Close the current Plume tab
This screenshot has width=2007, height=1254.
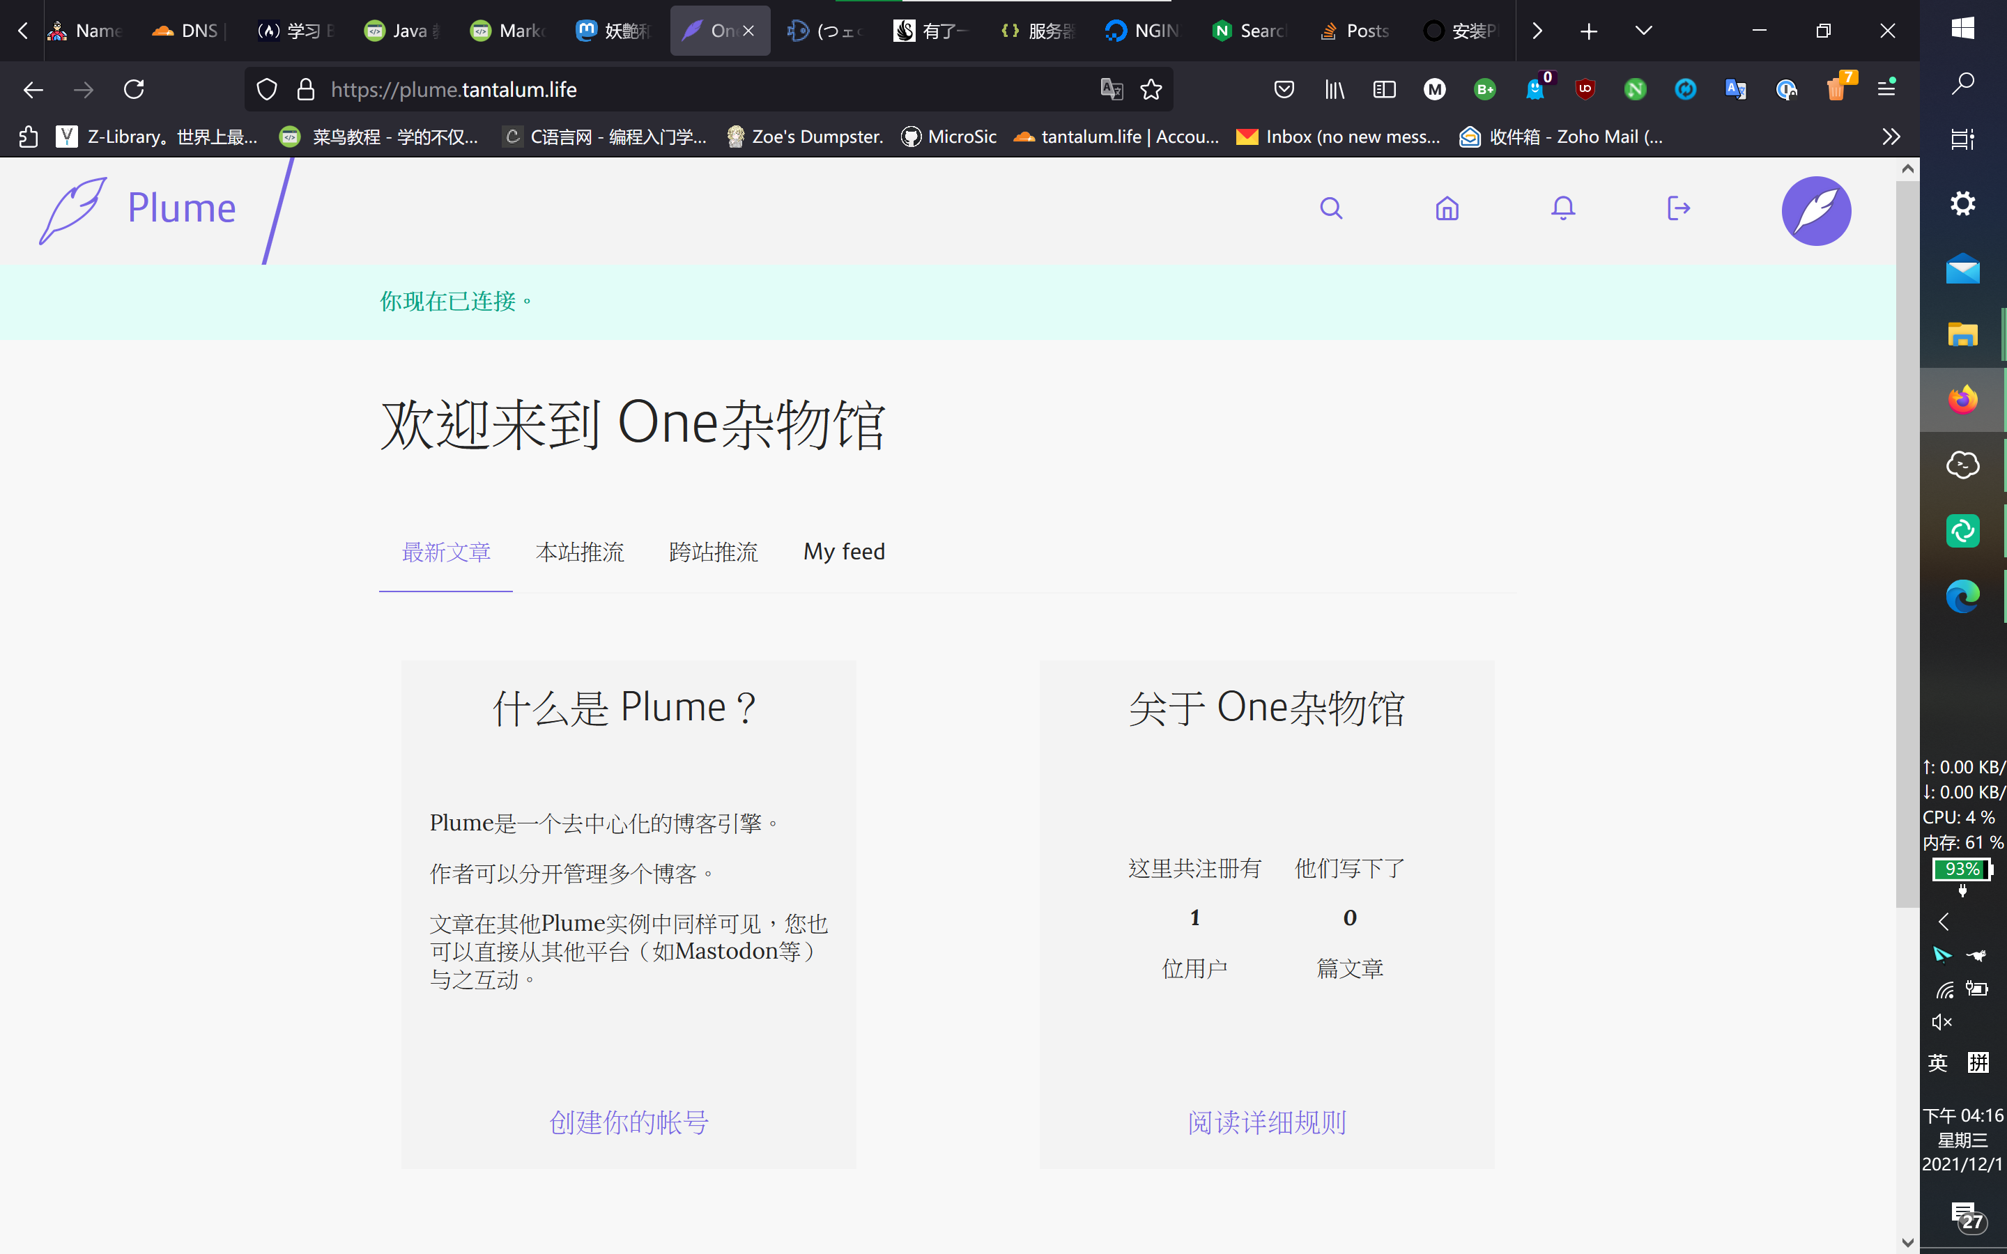(x=748, y=31)
